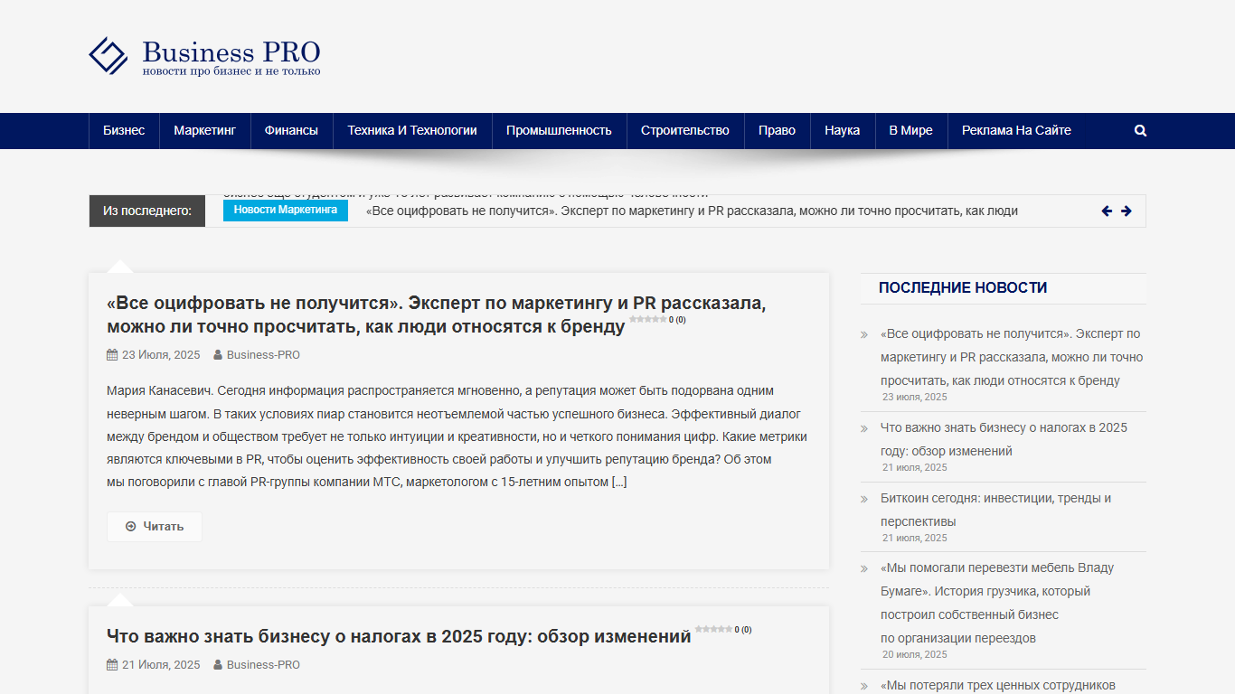Open the Промышленность menu item
The height and width of the screenshot is (694, 1235).
[559, 131]
